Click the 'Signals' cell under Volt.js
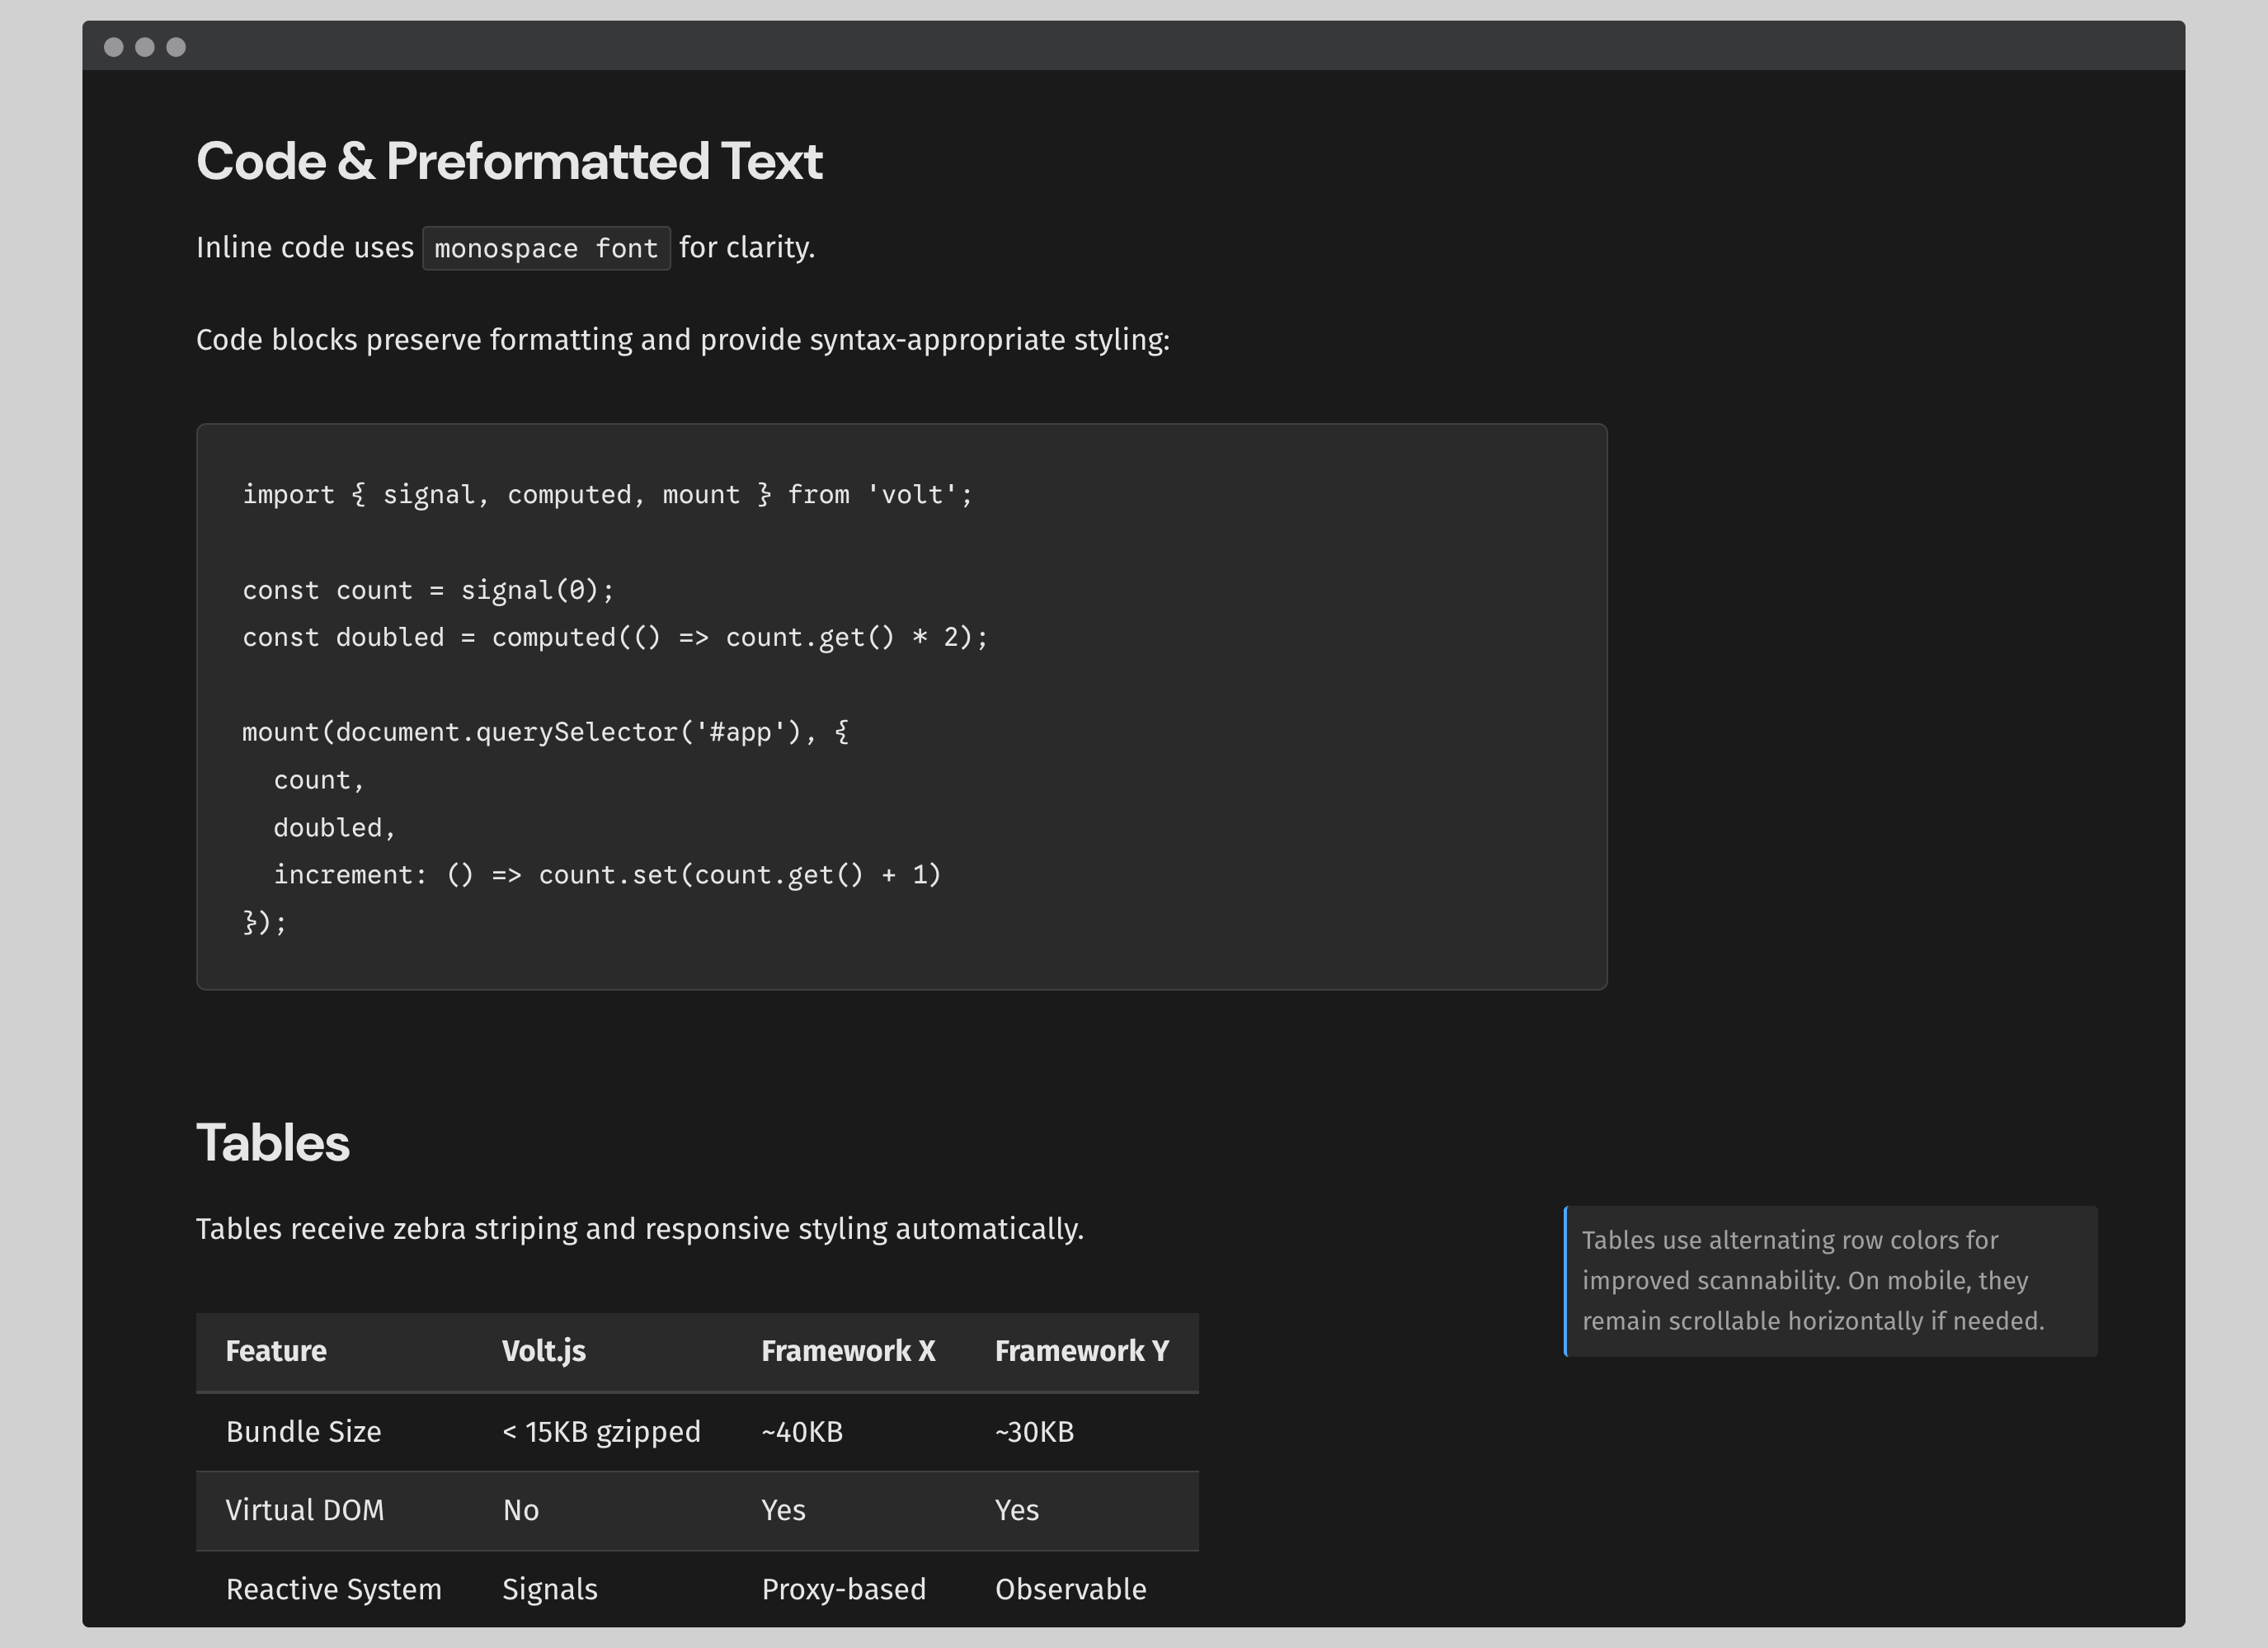Screen dimensions: 2268x1648 pyautogui.click(x=549, y=1589)
